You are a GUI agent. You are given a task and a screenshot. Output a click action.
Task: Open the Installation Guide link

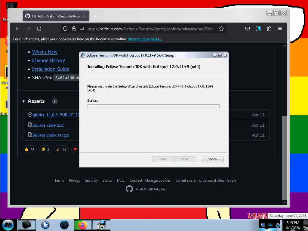pos(51,69)
